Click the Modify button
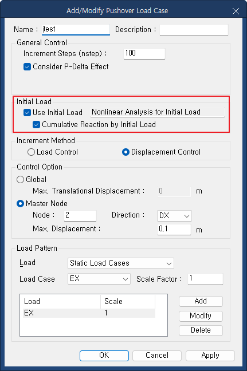 coord(201,316)
